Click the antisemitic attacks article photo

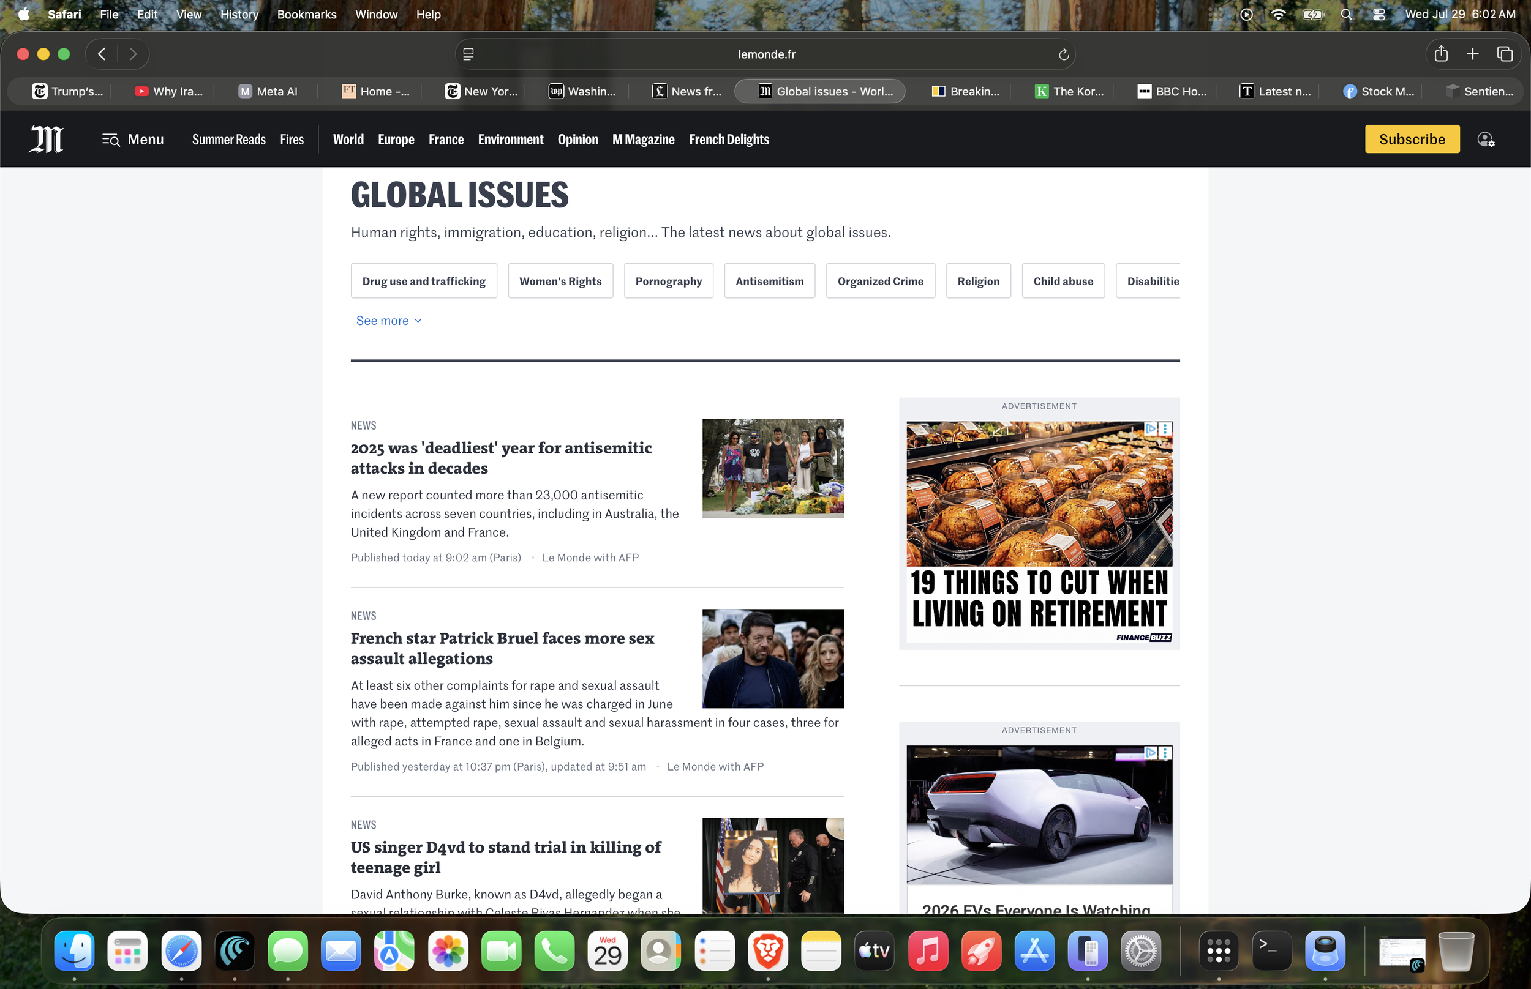773,468
